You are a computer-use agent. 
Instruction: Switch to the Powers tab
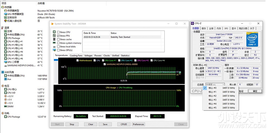pos(98,56)
